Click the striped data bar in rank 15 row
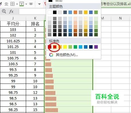Screen dimensions: 131x113 click(52, 110)
